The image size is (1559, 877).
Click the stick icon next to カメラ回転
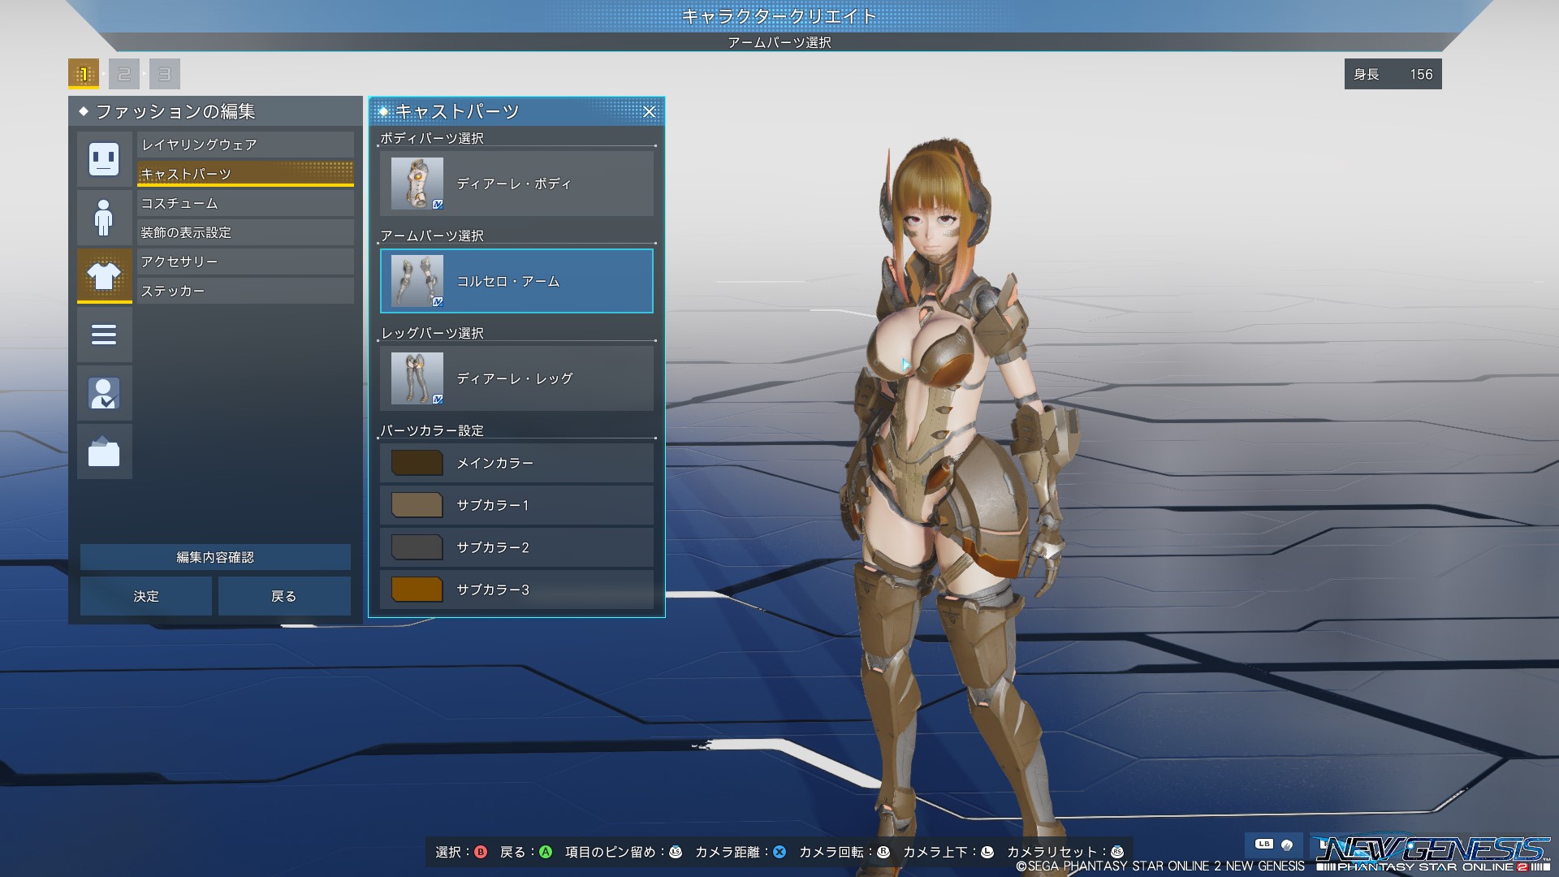(883, 852)
